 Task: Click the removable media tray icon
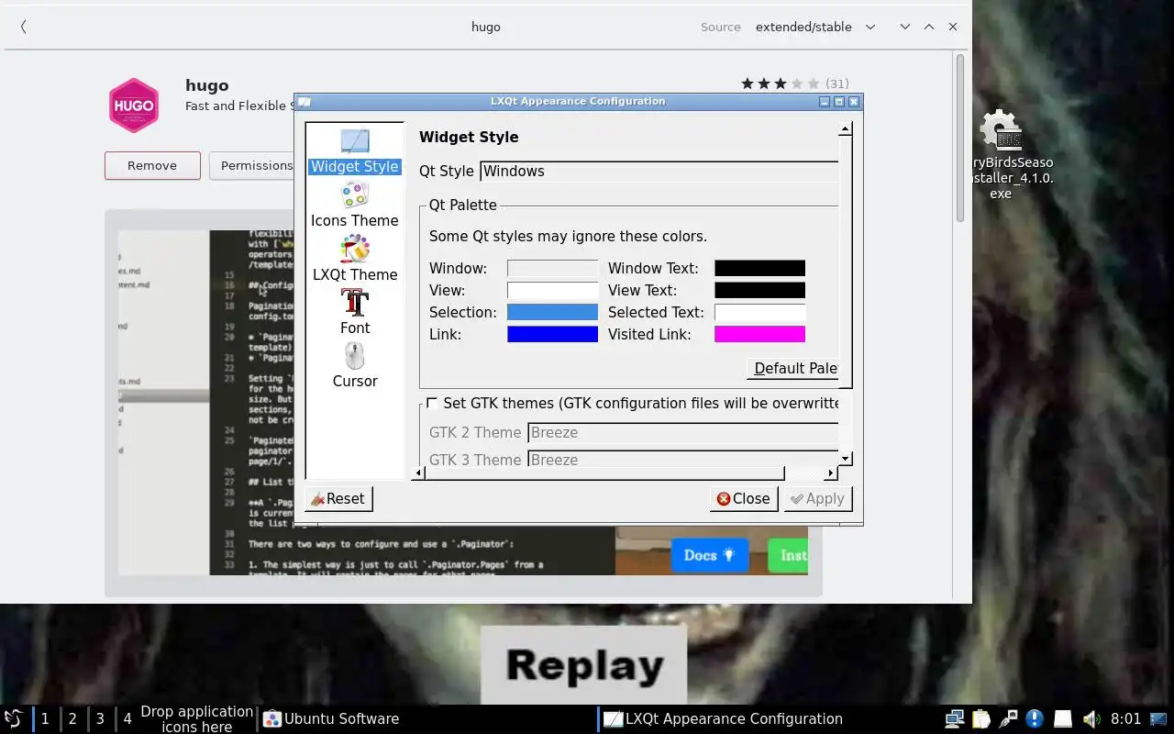click(x=1062, y=719)
